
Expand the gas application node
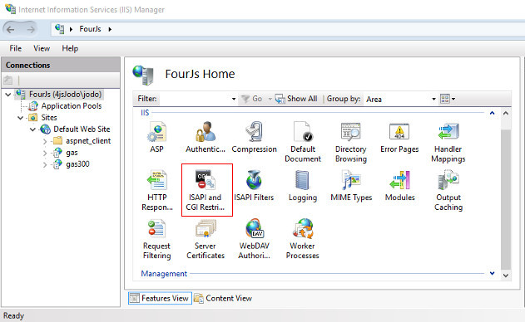click(45, 153)
